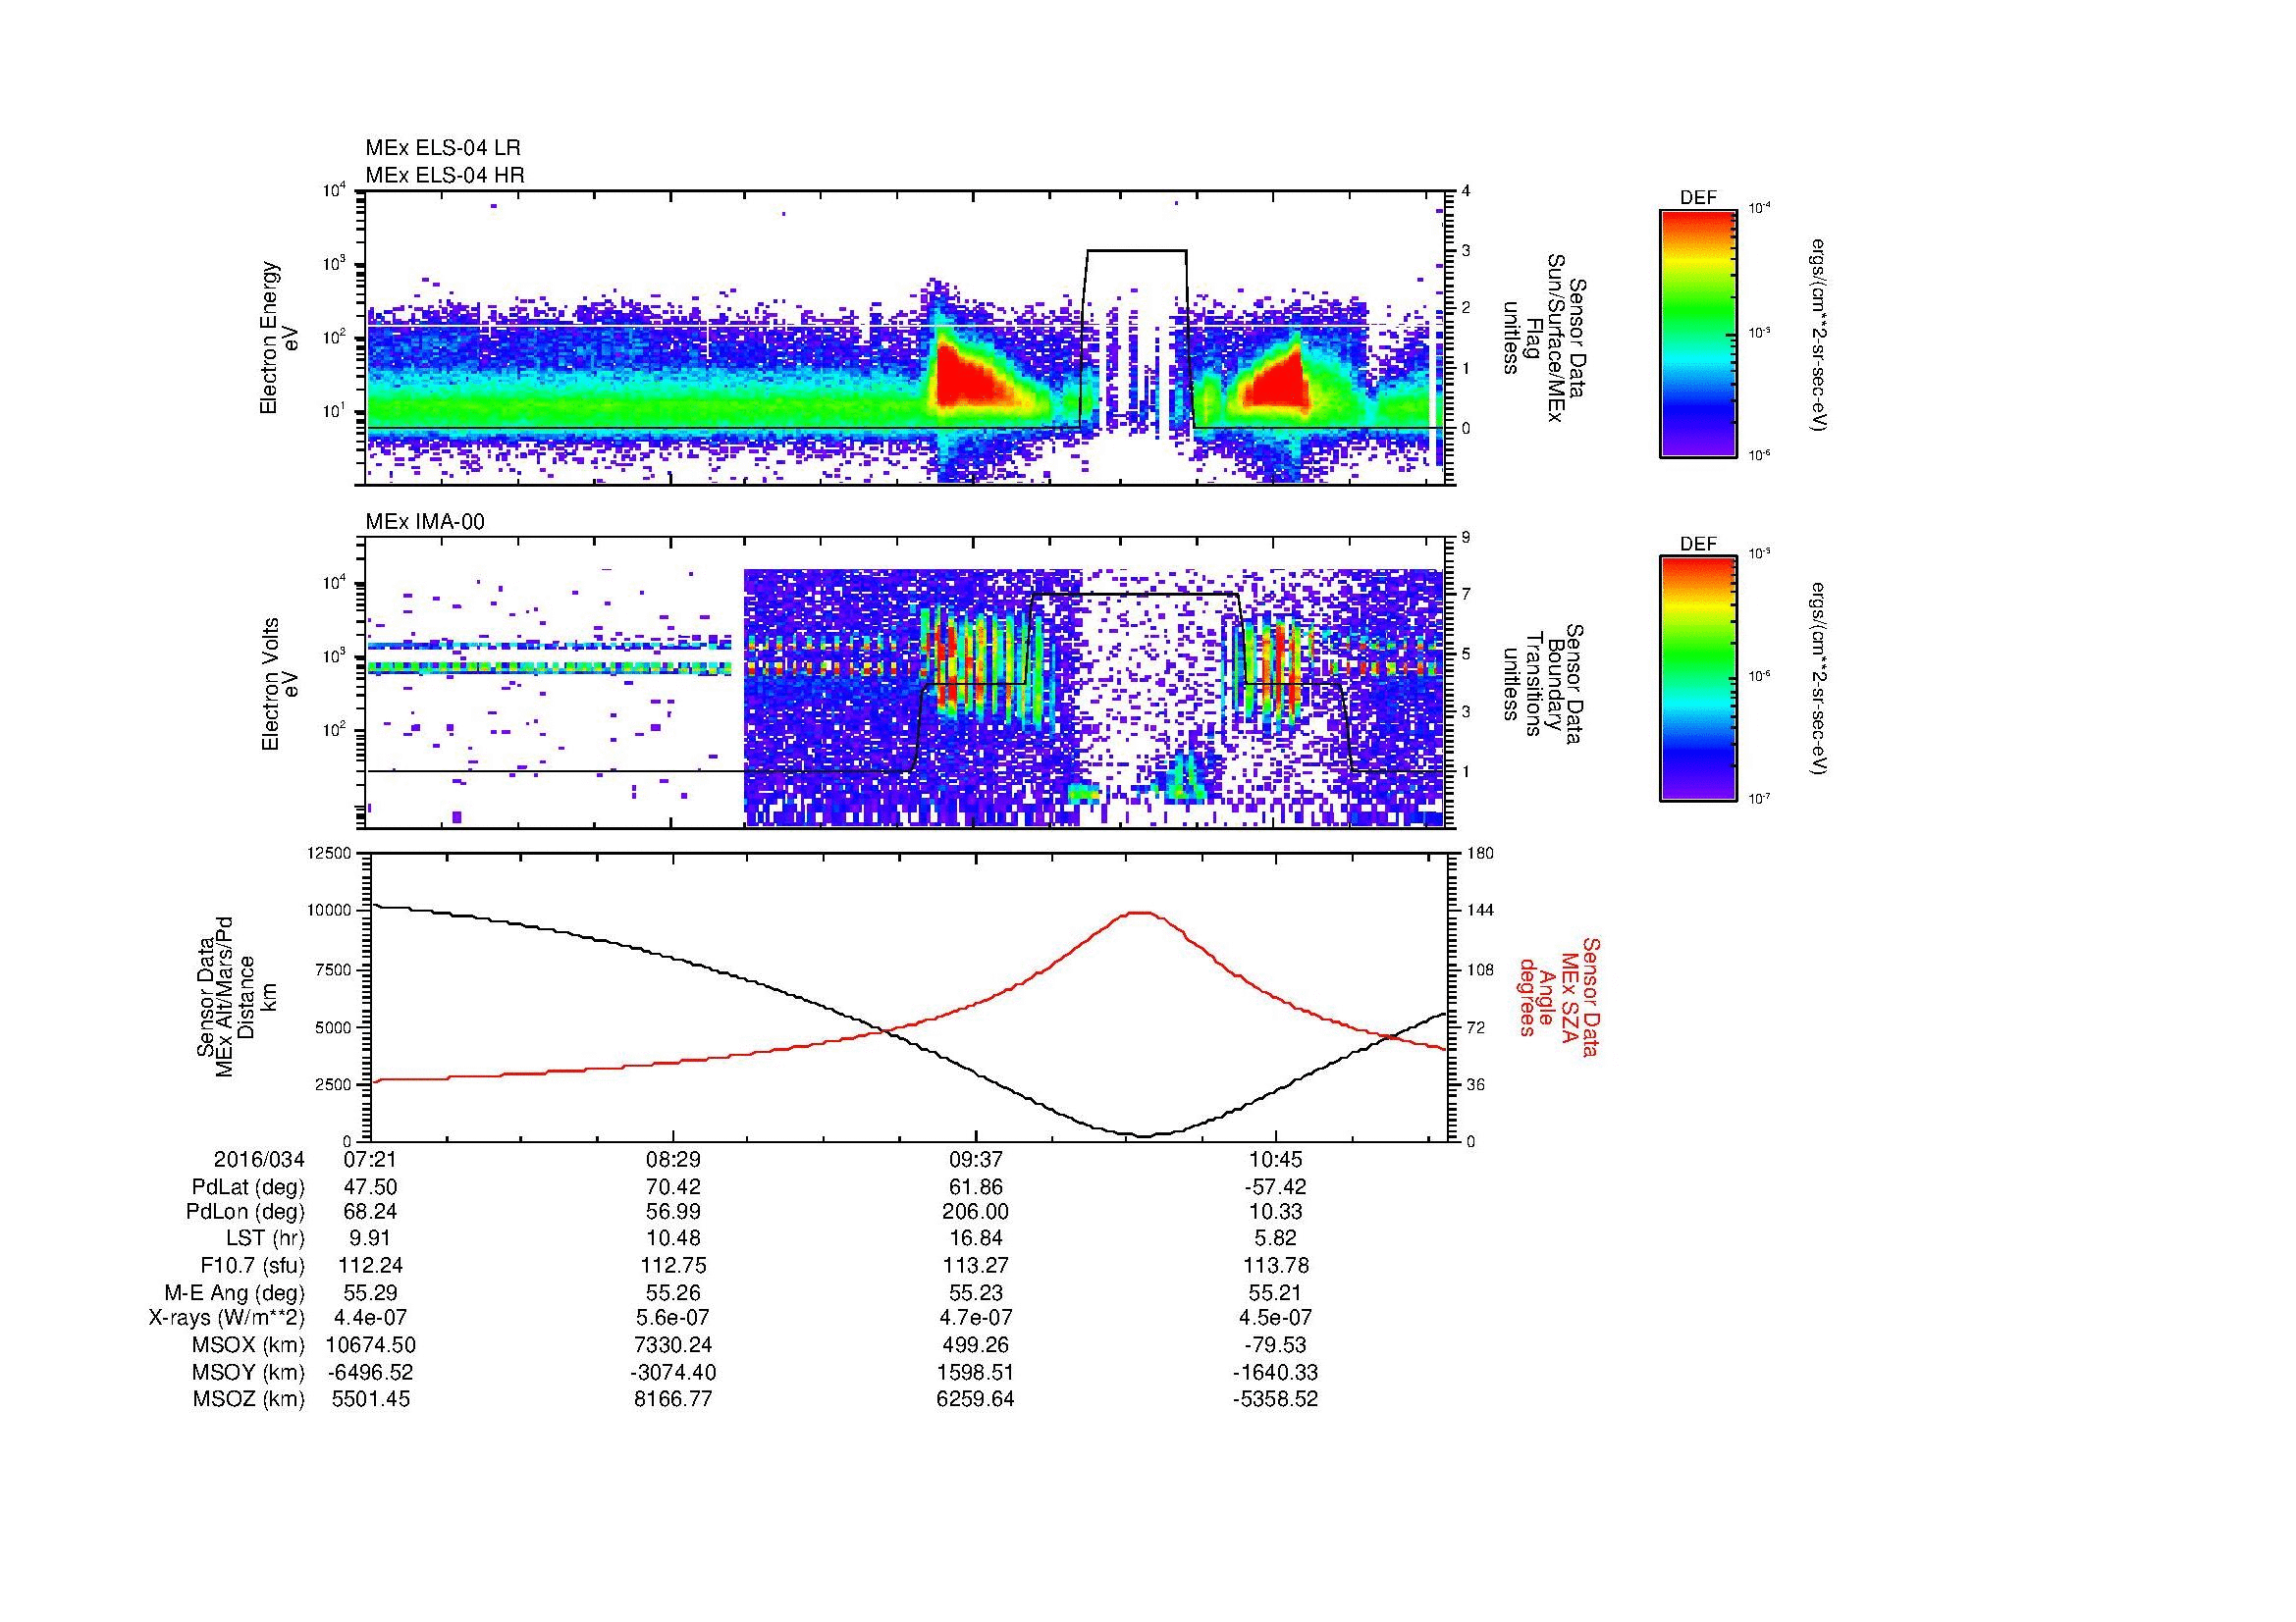This screenshot has width=2296, height=1622.
Task: Click the 'X-rays (W/m**2)' row label
Action: 226,1318
